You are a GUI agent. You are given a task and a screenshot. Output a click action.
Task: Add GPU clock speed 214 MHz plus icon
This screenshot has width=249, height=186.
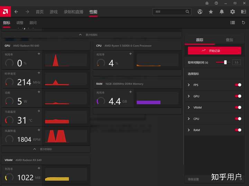pos(39,73)
